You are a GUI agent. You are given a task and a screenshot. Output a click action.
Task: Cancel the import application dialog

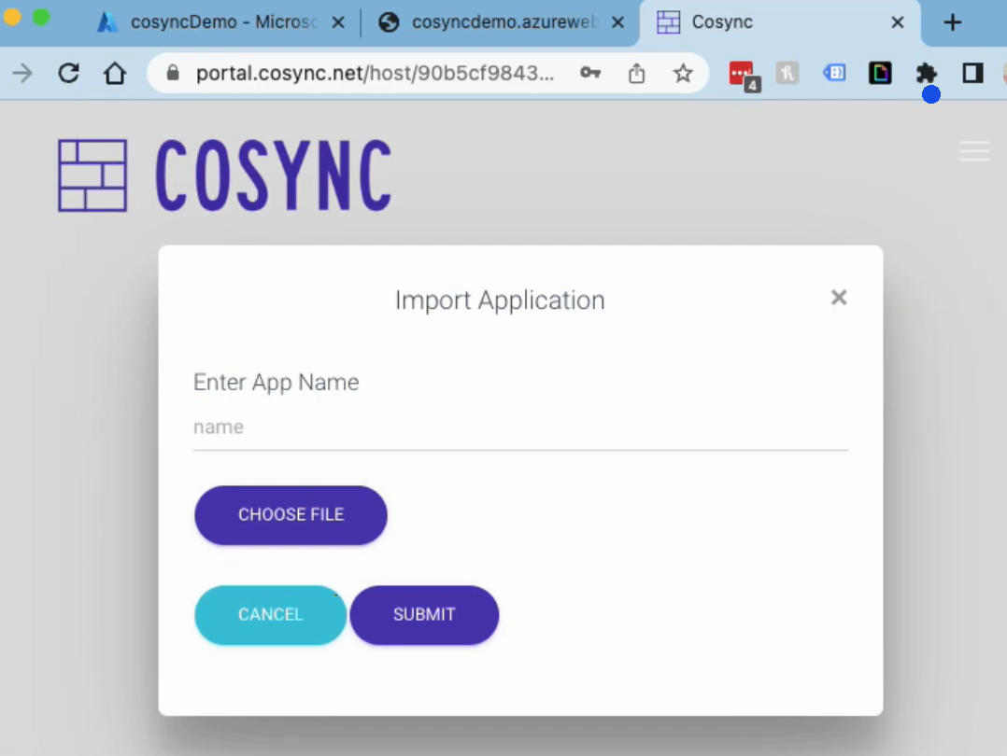tap(270, 615)
